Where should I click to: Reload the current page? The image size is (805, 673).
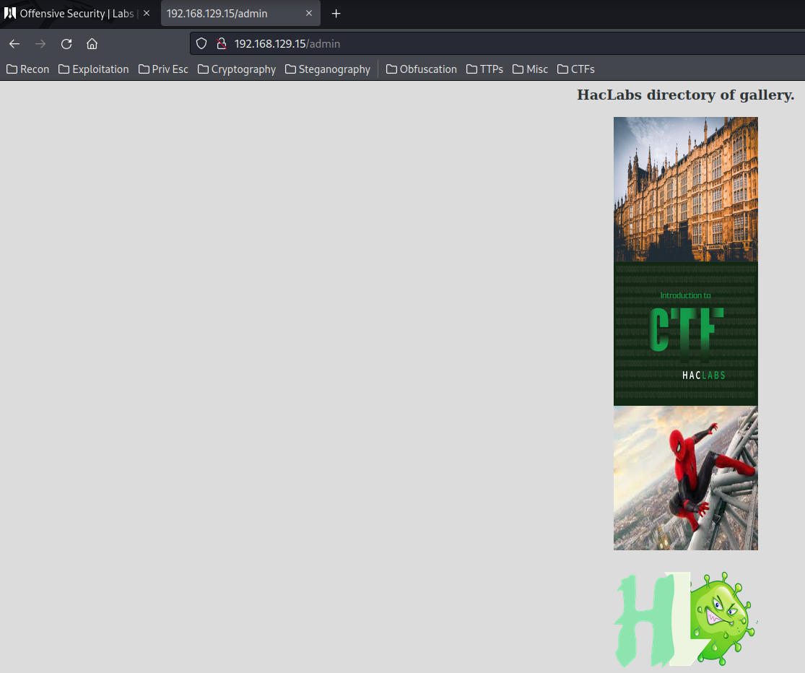[x=66, y=44]
